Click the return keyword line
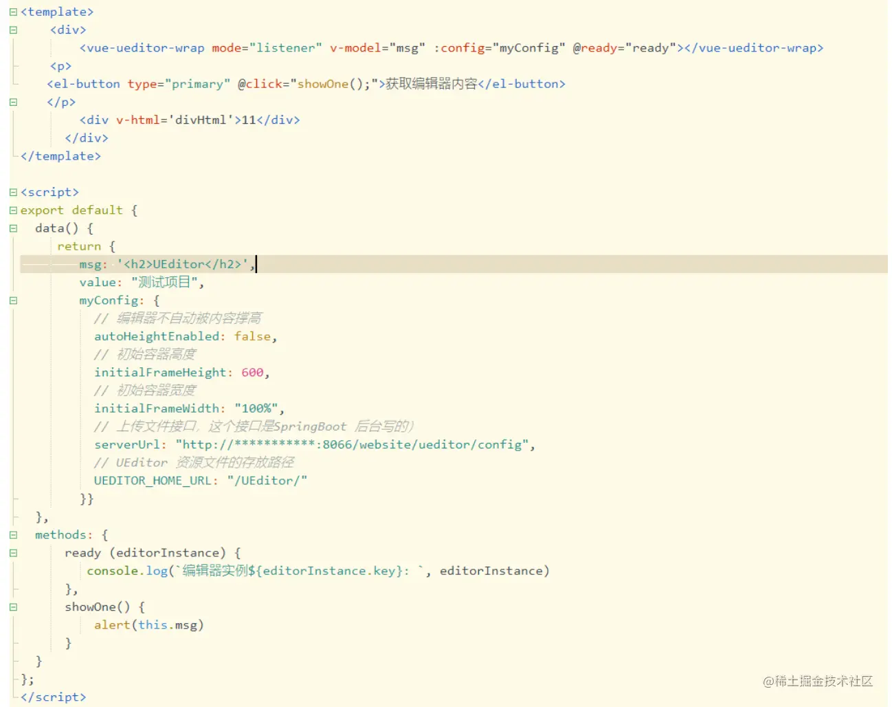 tap(87, 246)
